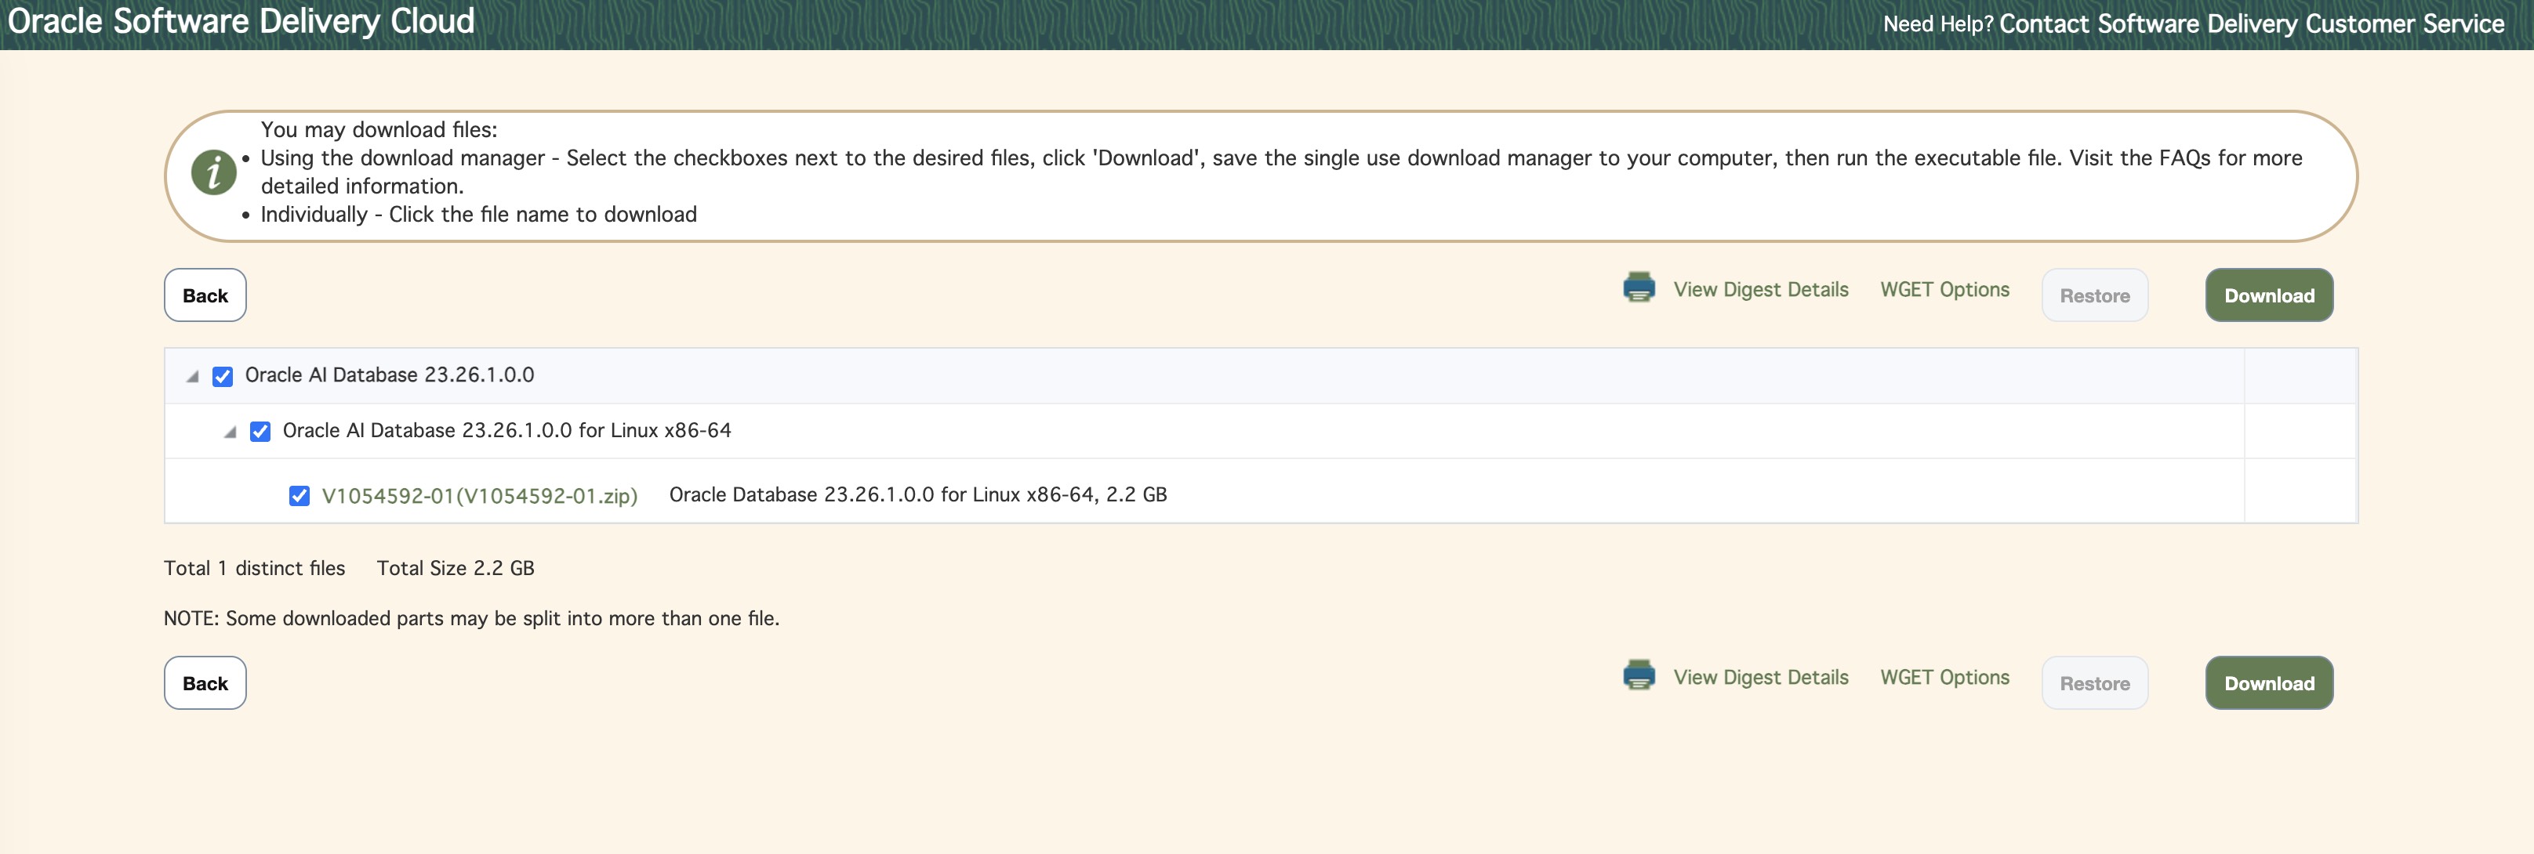Viewport: 2534px width, 854px height.
Task: Collapse the Oracle AI Database 23.26.1.0.0 tree
Action: [x=193, y=376]
